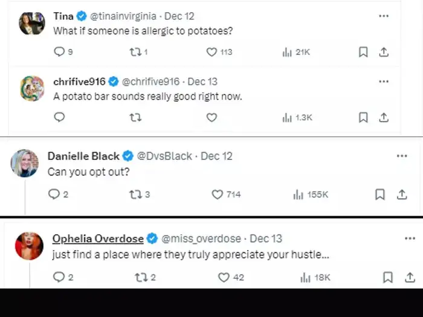
Task: Open more options on Tina's tweet
Action: click(384, 16)
